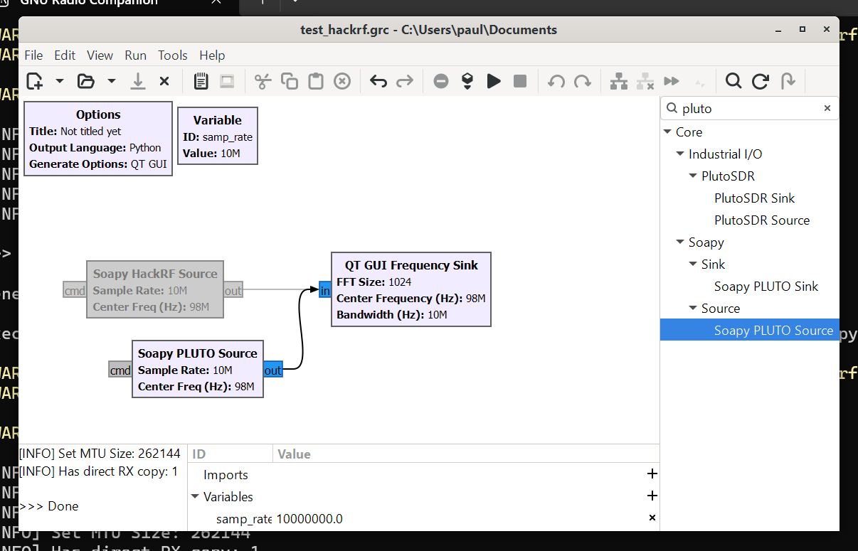Select PlutoSDR Sink in block tree
Image resolution: width=858 pixels, height=551 pixels.
point(754,198)
